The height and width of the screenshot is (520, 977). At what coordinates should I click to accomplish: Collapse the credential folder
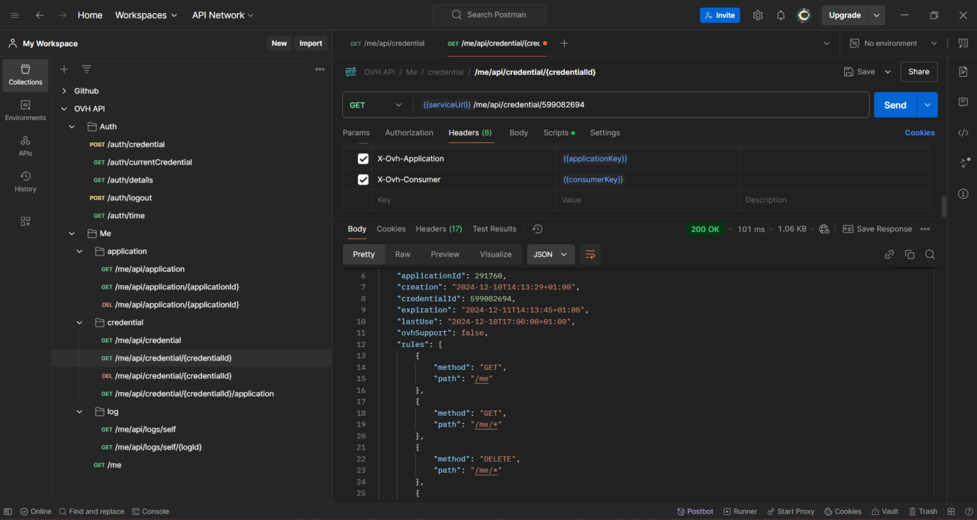coord(80,322)
